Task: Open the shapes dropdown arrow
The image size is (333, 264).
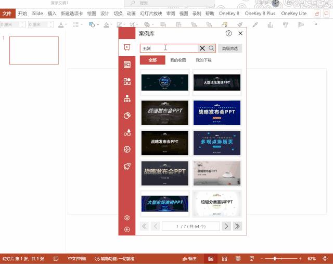Action: click(98, 24)
